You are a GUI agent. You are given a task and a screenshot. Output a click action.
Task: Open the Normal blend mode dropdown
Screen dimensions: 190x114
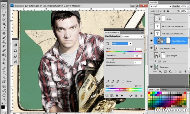pos(161,6)
